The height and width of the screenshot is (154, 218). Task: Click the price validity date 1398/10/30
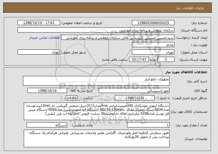pos(135,98)
